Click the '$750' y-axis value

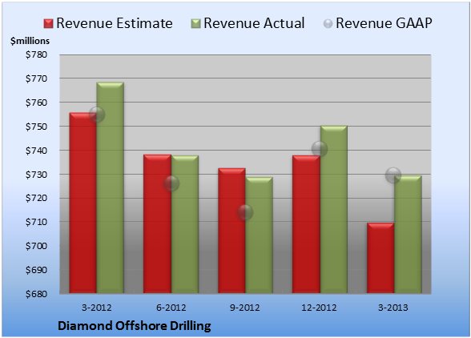click(x=36, y=127)
